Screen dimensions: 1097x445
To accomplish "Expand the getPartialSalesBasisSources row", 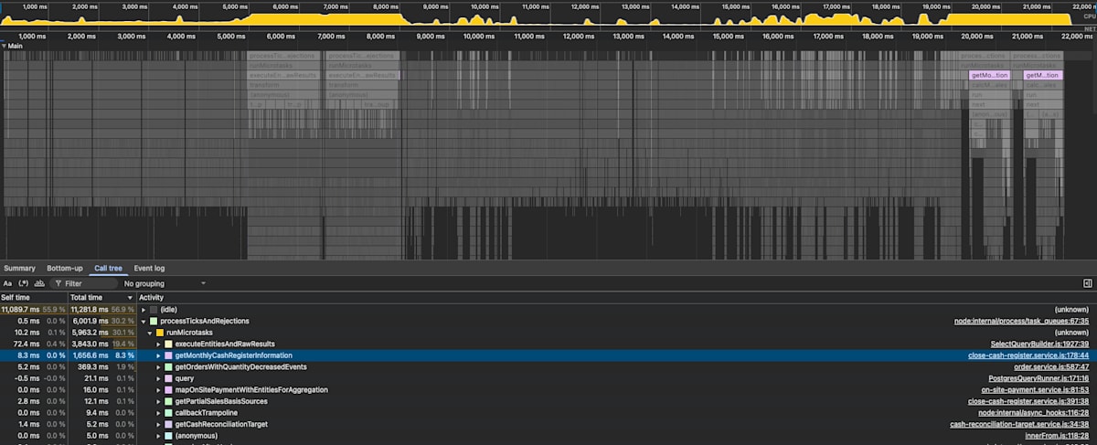I will 158,401.
